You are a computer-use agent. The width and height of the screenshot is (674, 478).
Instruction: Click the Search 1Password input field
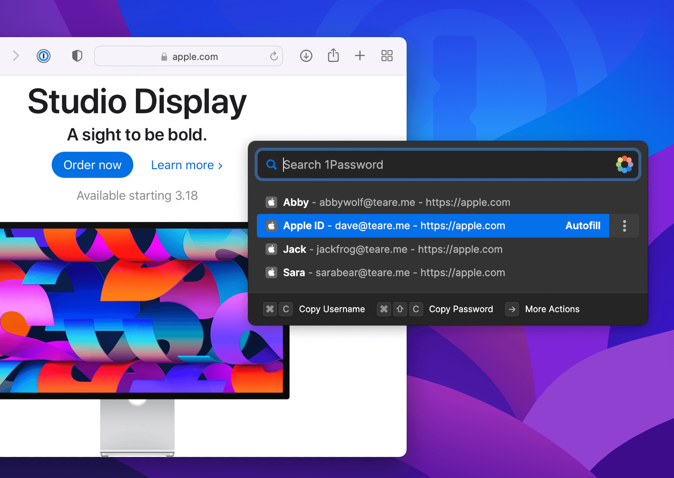click(412, 164)
